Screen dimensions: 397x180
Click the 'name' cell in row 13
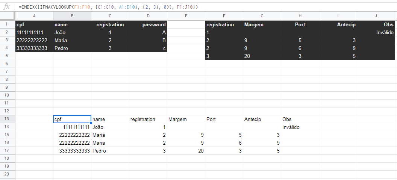(x=110, y=119)
